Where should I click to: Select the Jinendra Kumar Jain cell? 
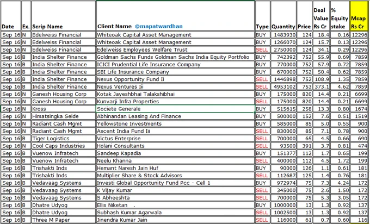[175, 220]
